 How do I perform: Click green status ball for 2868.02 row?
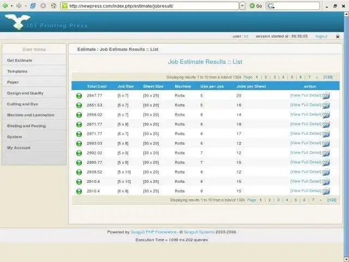[79, 115]
